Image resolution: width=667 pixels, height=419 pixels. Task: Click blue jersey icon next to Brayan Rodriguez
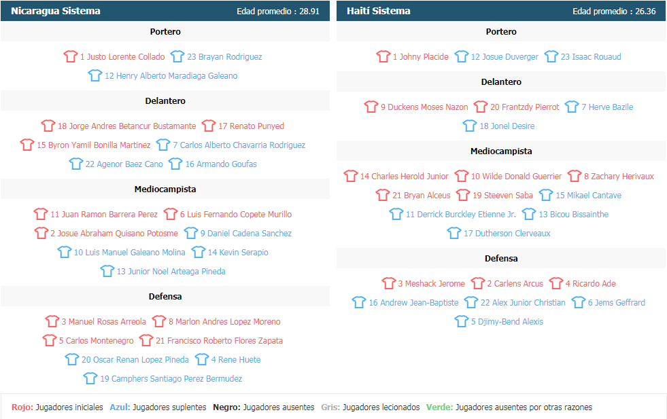coord(177,56)
